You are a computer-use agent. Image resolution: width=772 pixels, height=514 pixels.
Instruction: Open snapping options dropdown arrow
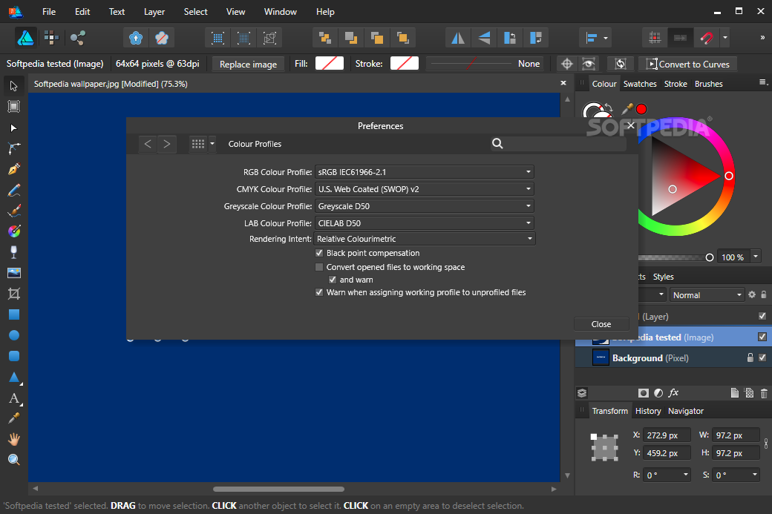click(724, 38)
